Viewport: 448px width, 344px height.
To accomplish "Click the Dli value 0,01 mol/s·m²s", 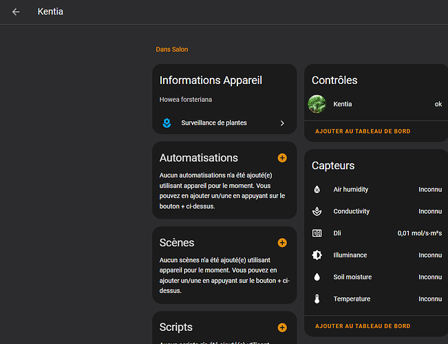I will tap(419, 233).
